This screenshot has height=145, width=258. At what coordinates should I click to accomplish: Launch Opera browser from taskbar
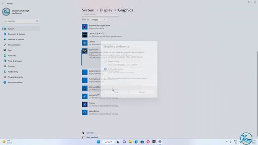tap(148, 142)
